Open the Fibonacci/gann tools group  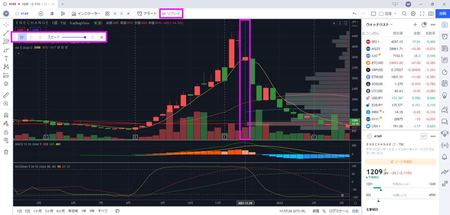click(6, 42)
